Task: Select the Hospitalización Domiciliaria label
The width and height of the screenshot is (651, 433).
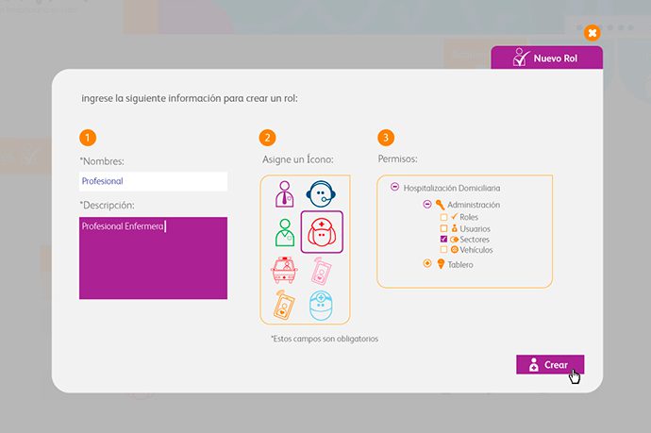Action: (452, 188)
